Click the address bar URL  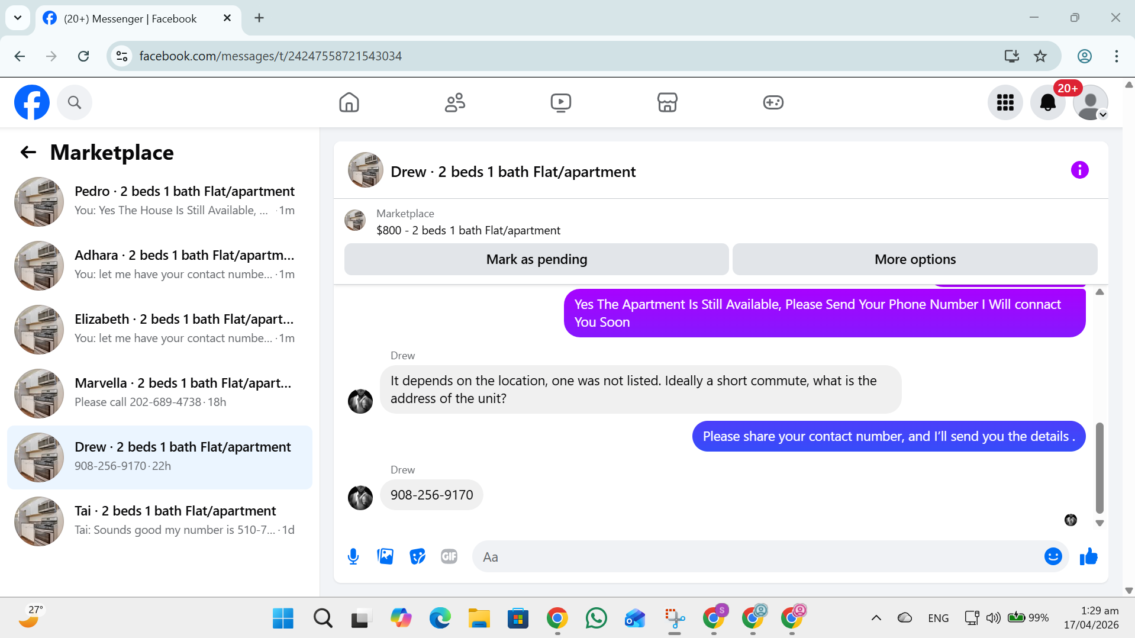pyautogui.click(x=270, y=56)
